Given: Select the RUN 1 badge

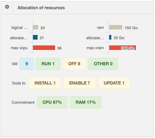Looking at the screenshot, I should 48,64.
